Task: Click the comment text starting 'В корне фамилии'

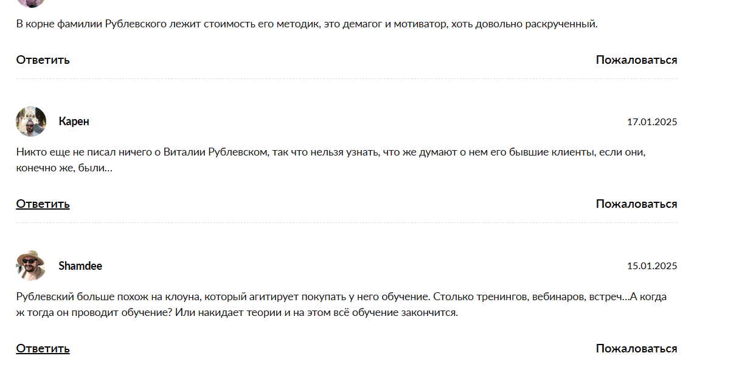Action: [x=307, y=24]
